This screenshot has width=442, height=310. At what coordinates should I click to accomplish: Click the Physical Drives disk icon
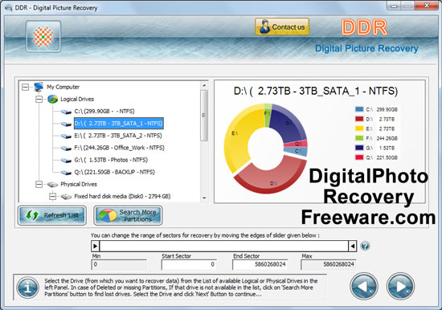[x=52, y=185]
